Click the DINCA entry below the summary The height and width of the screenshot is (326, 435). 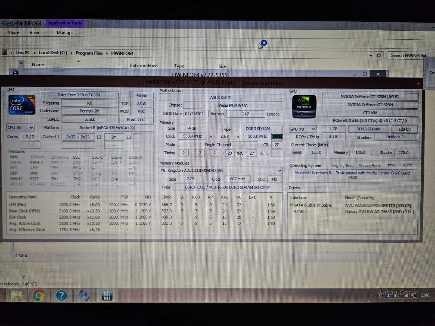[21, 256]
